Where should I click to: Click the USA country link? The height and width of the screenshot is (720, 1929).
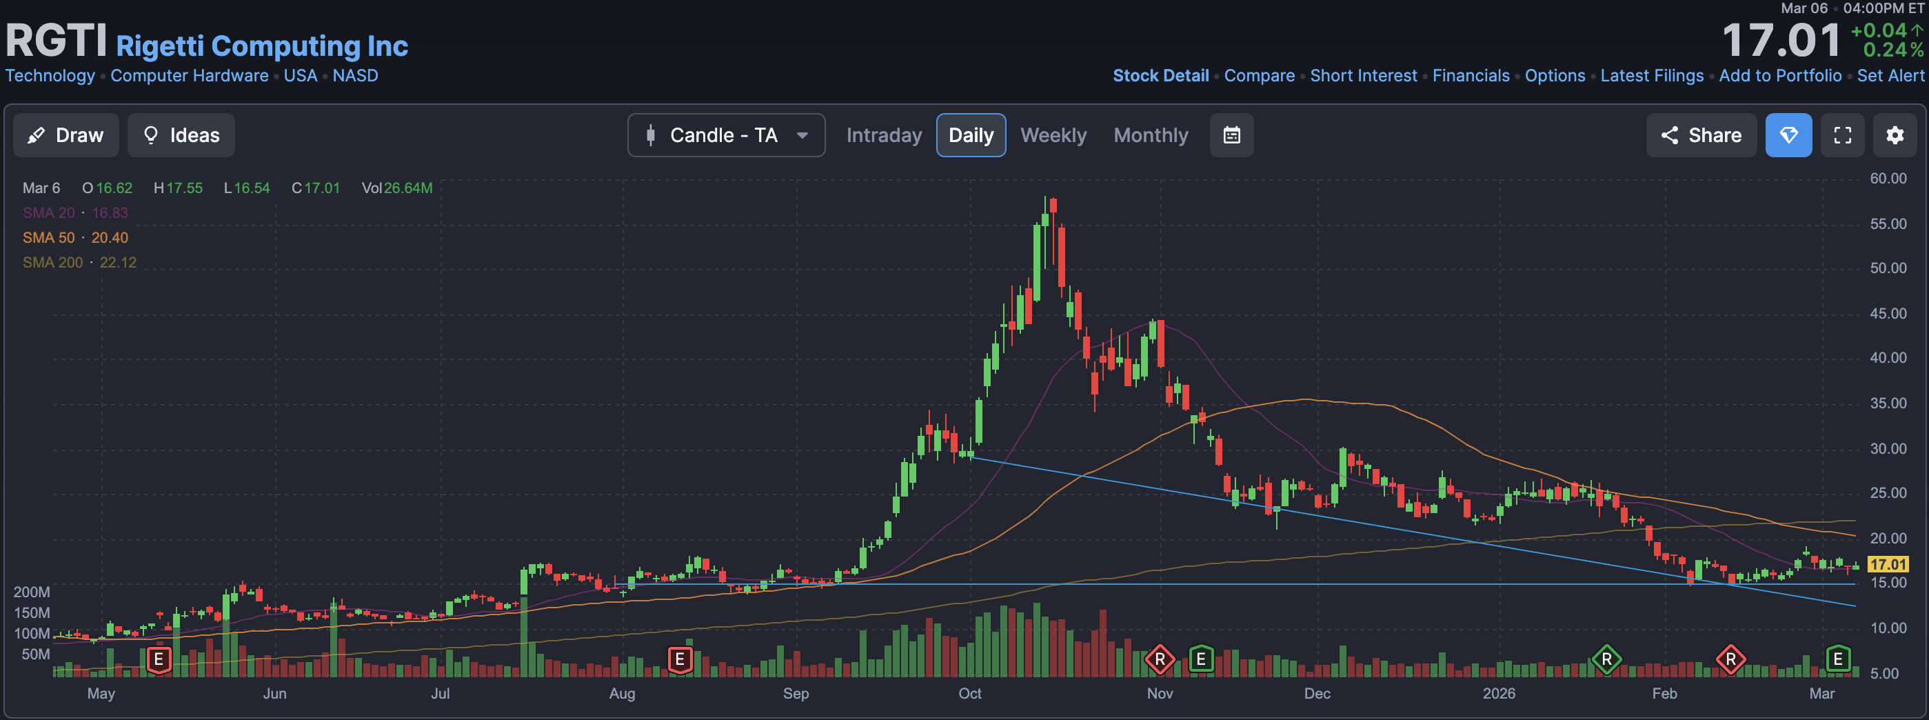click(x=301, y=76)
